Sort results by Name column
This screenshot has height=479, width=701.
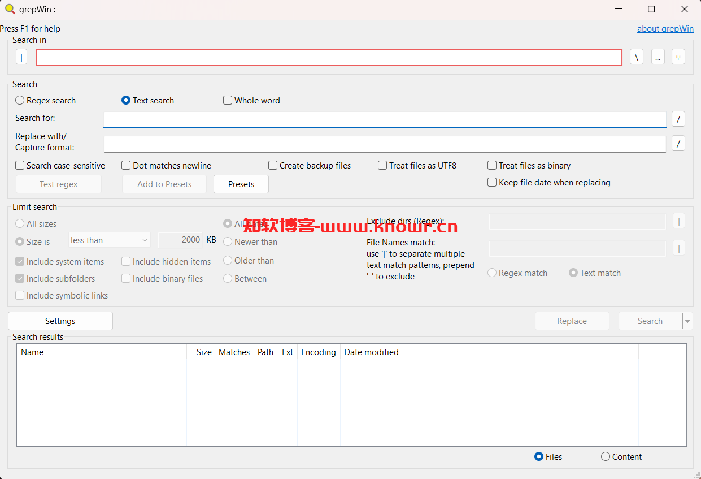point(102,352)
